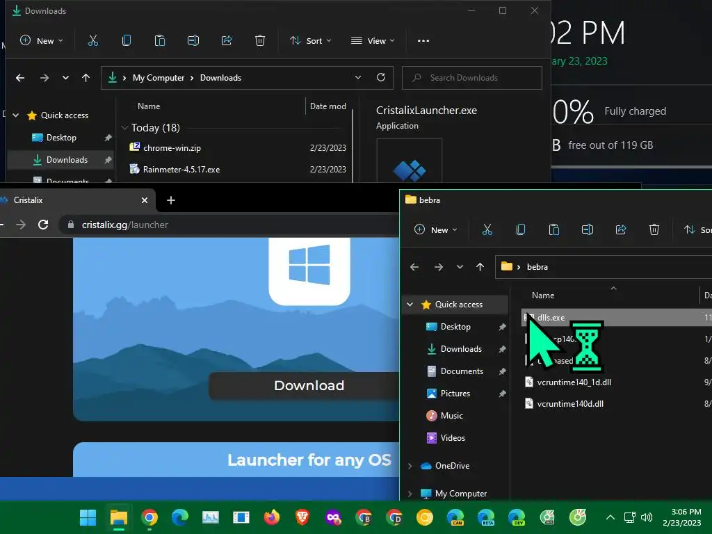Select Desktop in the bebra window sidebar
This screenshot has height=534, width=712.
tap(455, 327)
